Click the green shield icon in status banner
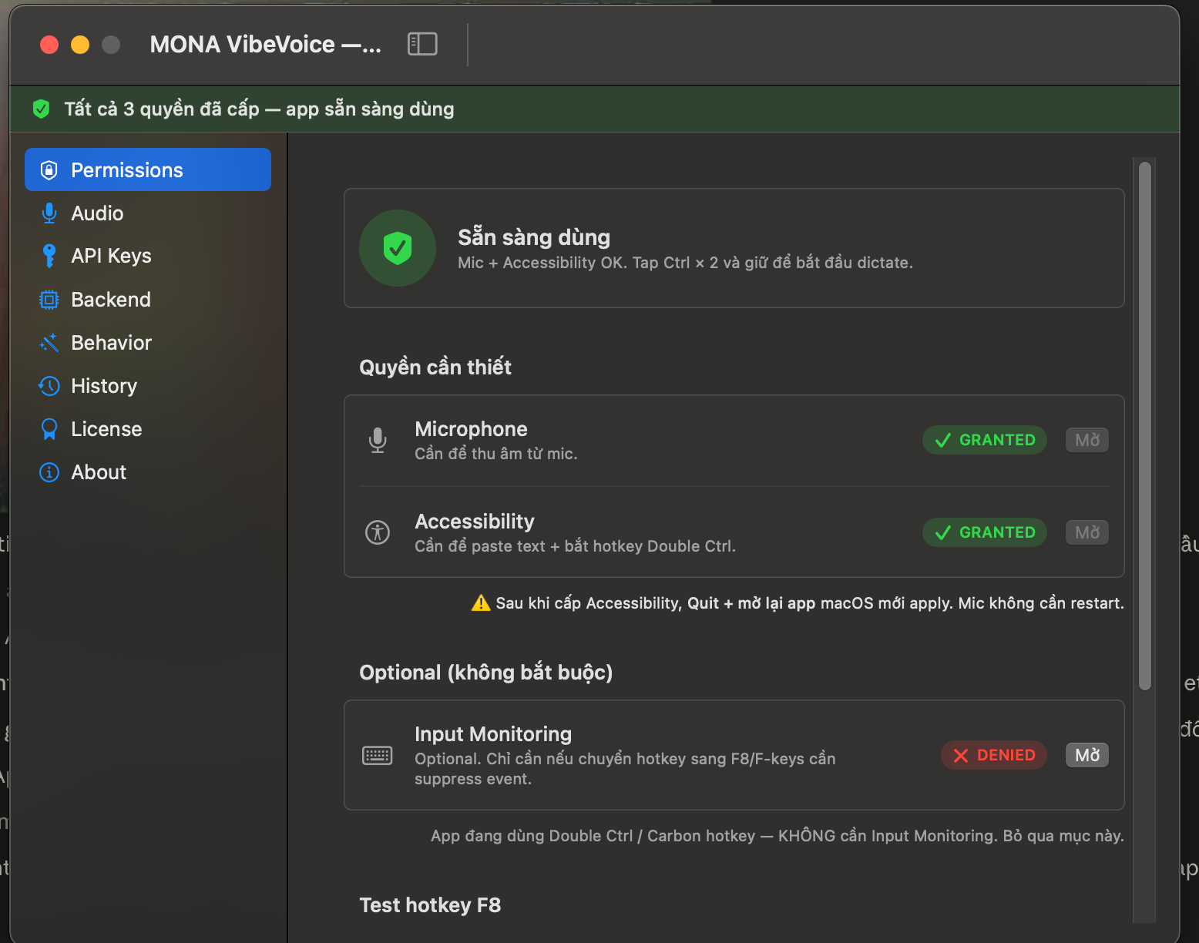The image size is (1199, 943). [42, 109]
